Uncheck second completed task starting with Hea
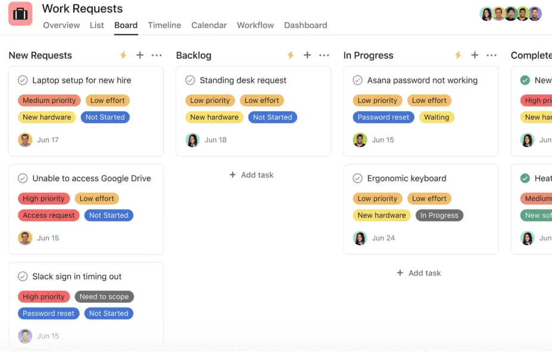 click(525, 178)
